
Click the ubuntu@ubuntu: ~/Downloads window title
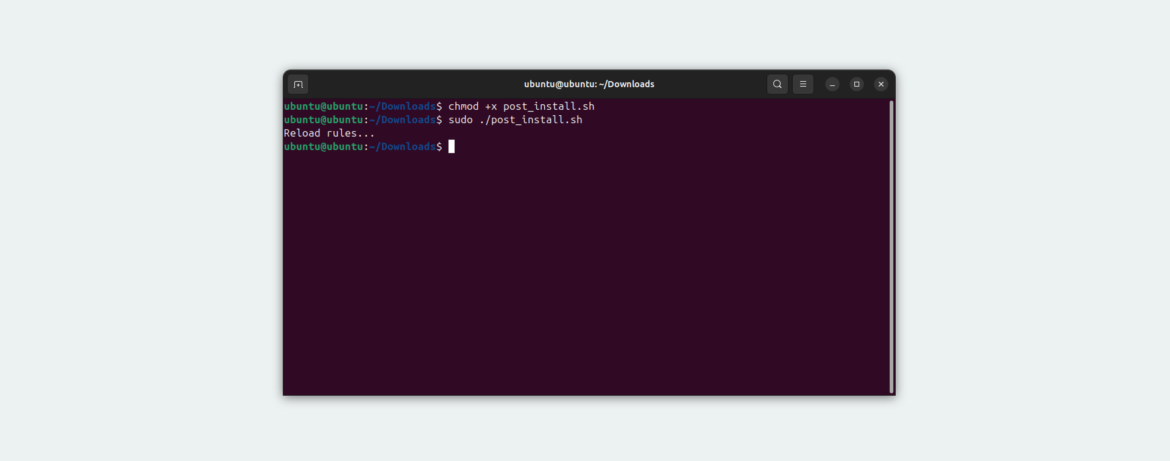point(589,84)
